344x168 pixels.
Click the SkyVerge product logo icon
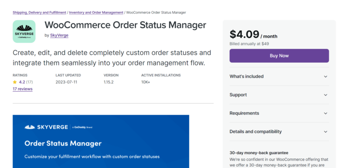pyautogui.click(x=24, y=31)
